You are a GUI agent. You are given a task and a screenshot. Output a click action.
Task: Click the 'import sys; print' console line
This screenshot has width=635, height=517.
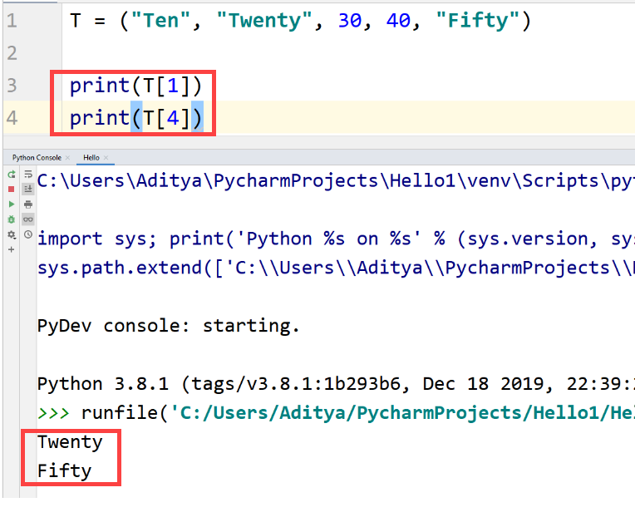tap(336, 239)
